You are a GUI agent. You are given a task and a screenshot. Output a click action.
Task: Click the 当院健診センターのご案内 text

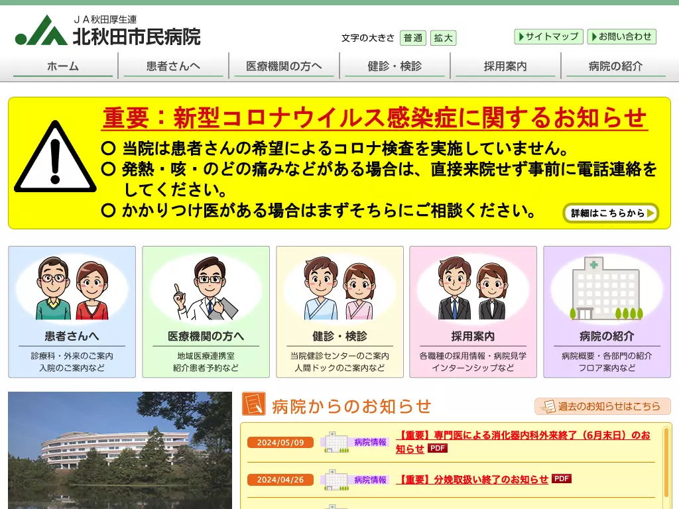pos(339,356)
